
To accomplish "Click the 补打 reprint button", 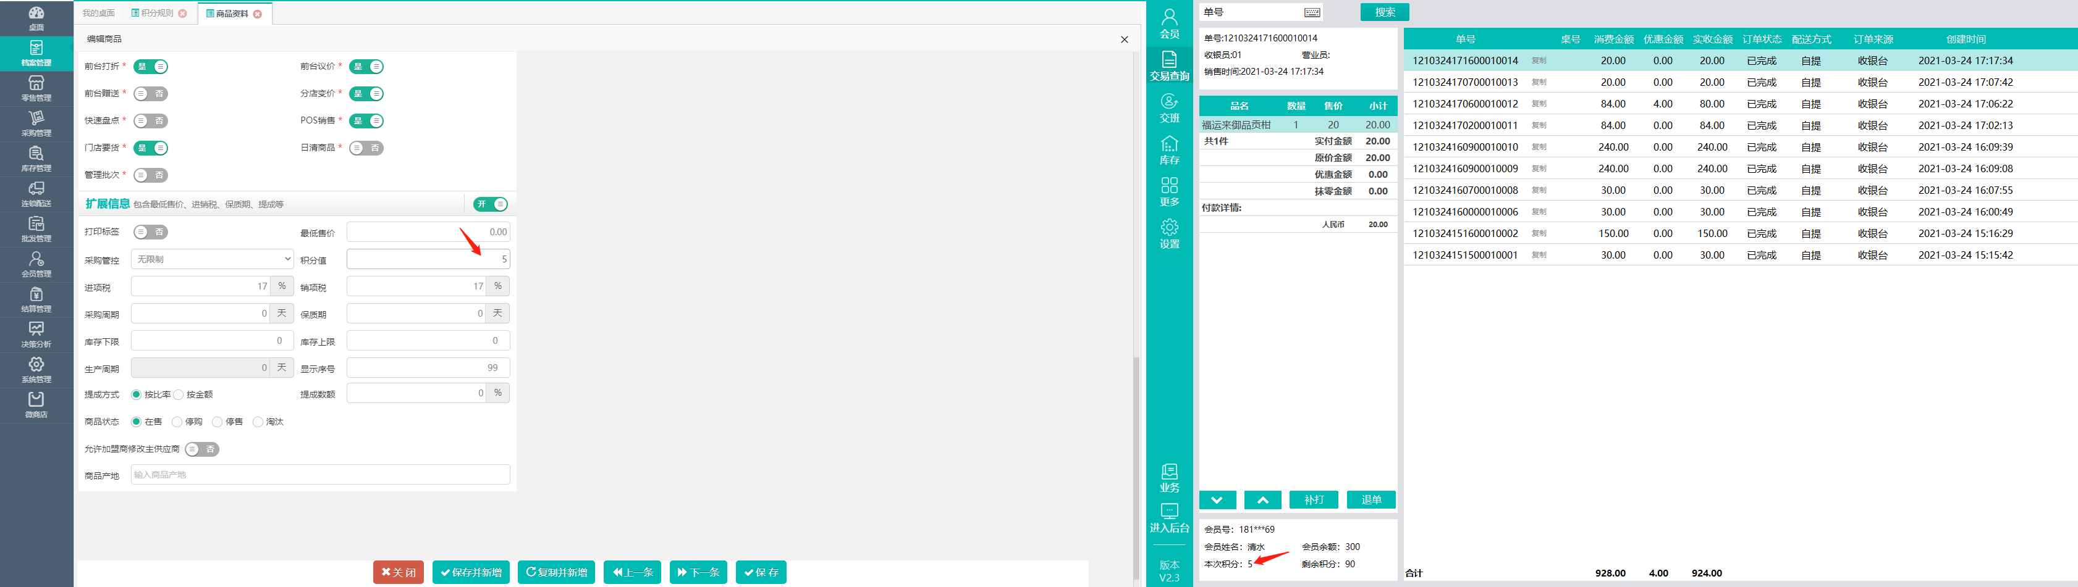I will pyautogui.click(x=1314, y=500).
